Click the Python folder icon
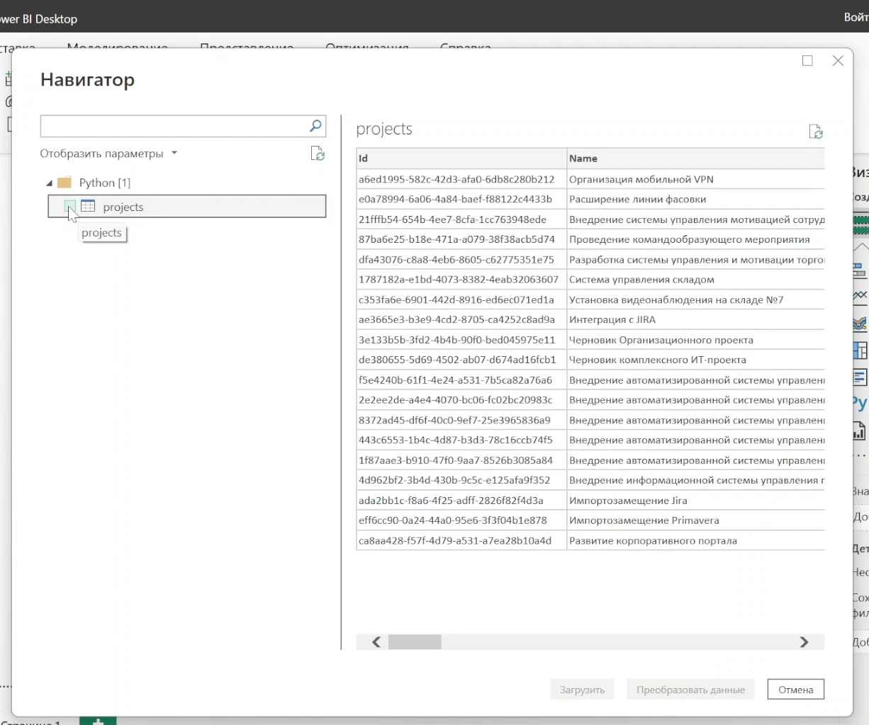The width and height of the screenshot is (869, 725). point(65,183)
